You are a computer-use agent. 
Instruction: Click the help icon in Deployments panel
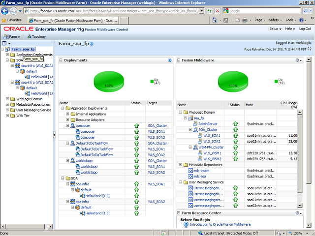[x=169, y=60]
